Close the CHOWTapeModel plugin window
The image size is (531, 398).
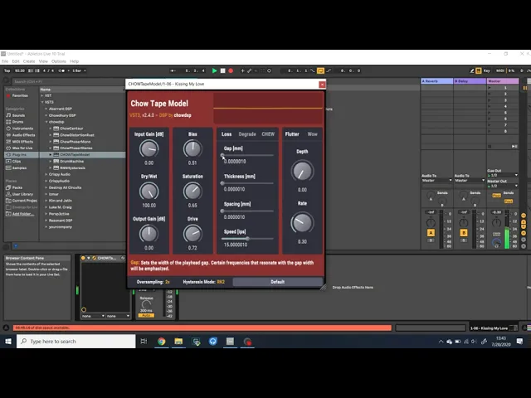[x=322, y=85]
